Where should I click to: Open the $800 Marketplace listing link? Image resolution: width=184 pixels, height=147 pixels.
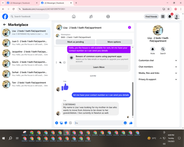[76, 37]
